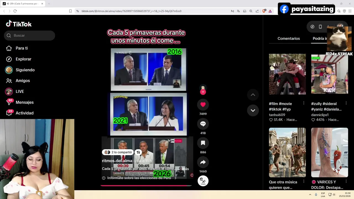The width and height of the screenshot is (354, 199).
Task: Open the Amigos section
Action: coord(23,81)
